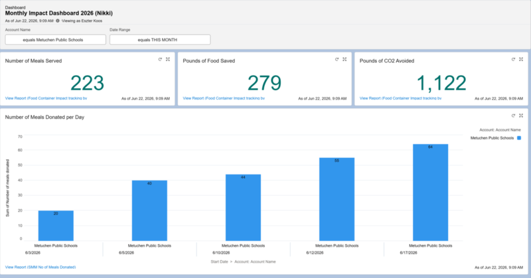
Task: Open View Report SMM No of Meals Donated
Action: (40, 267)
